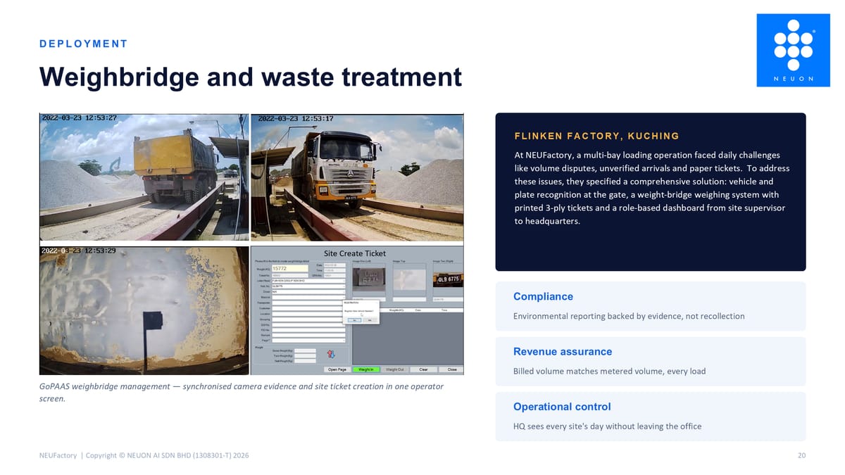Click the Weighbridge and waste treatment title
The height and width of the screenshot is (475, 845).
[x=251, y=77]
